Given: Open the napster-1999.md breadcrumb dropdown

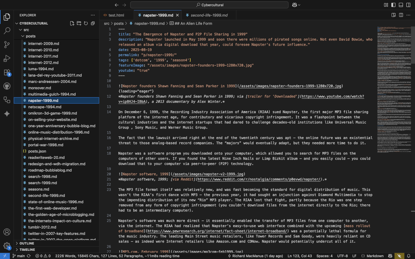Looking at the screenshot, I should click(x=147, y=23).
